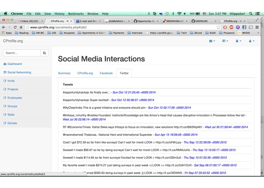Open the messages envelope dropdown

point(212,41)
